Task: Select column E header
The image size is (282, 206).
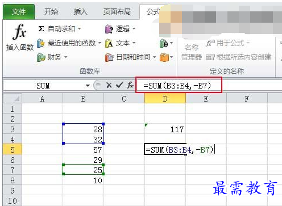Action: point(206,98)
